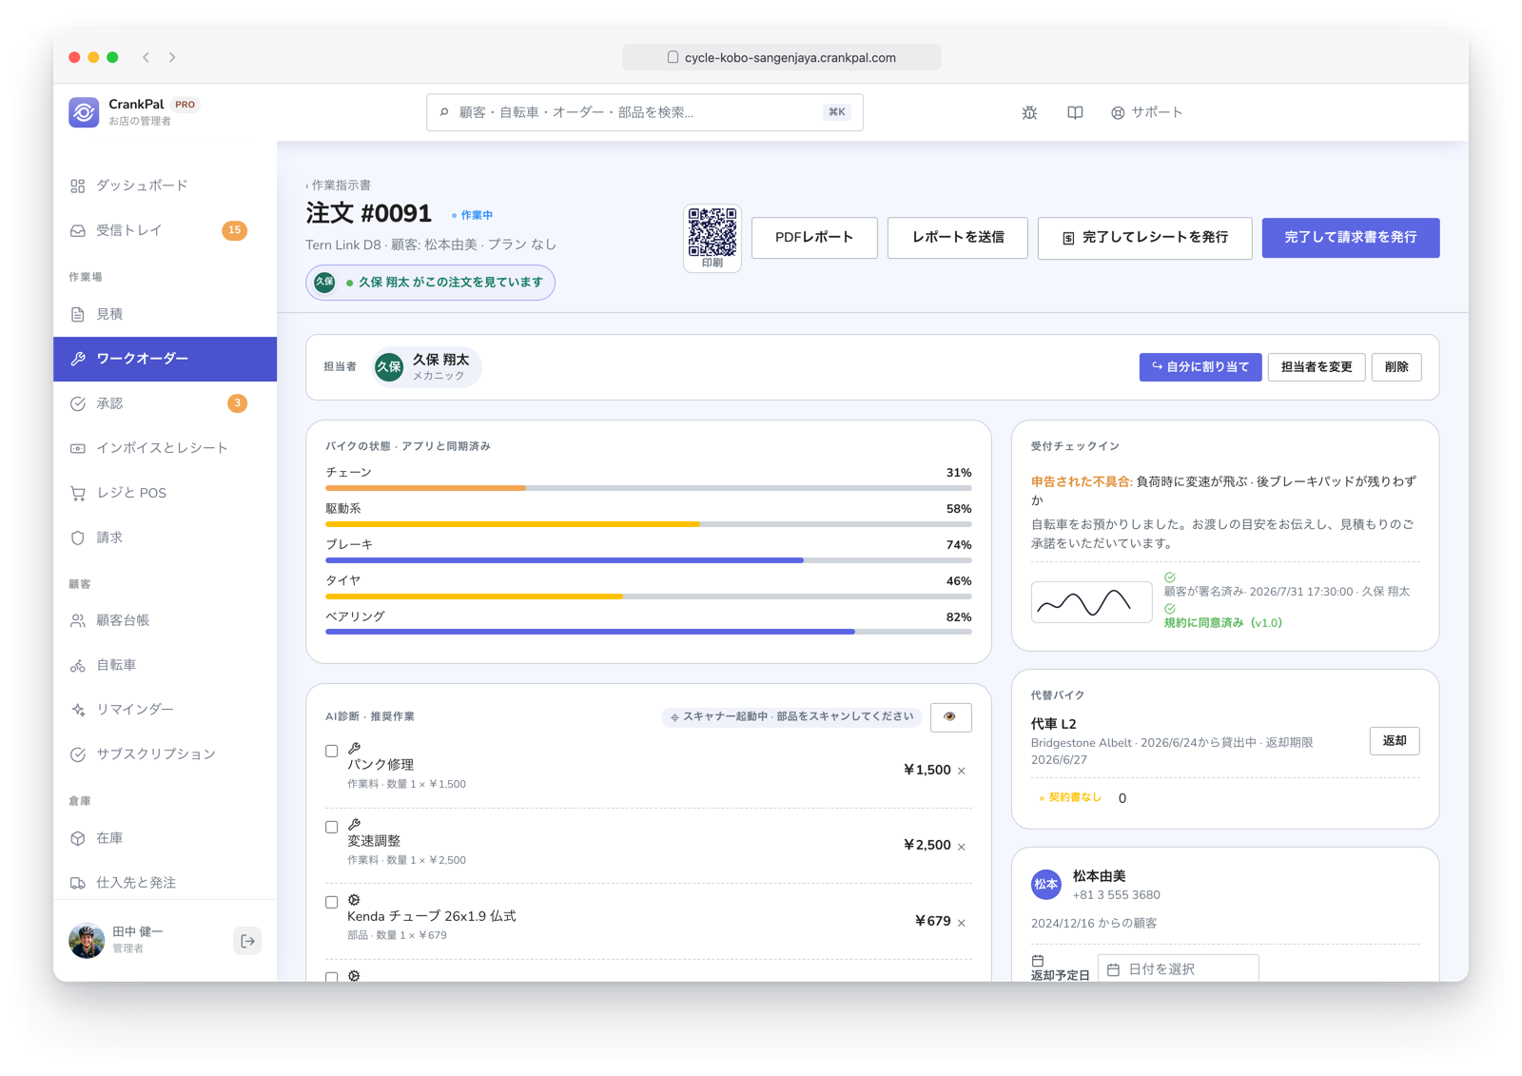Go back via the 作業指示書 breadcrumb
Viewport: 1522px width, 1076px height.
click(339, 186)
